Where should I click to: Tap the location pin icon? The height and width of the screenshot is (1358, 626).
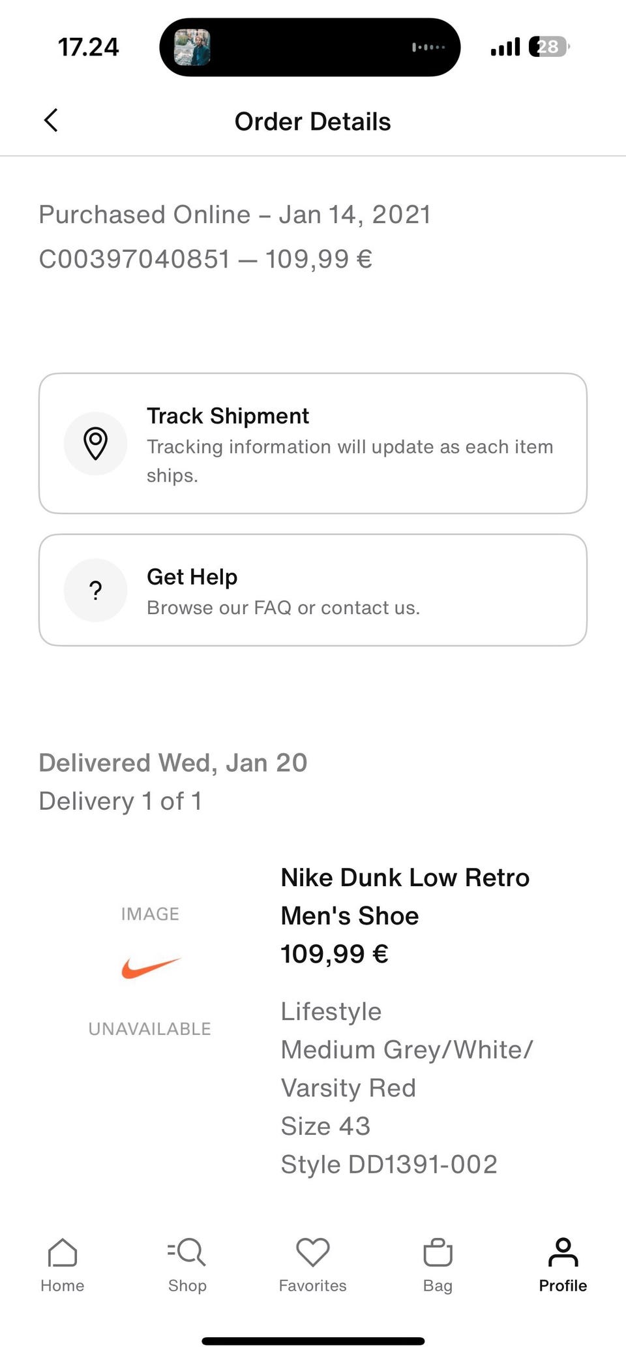click(95, 444)
